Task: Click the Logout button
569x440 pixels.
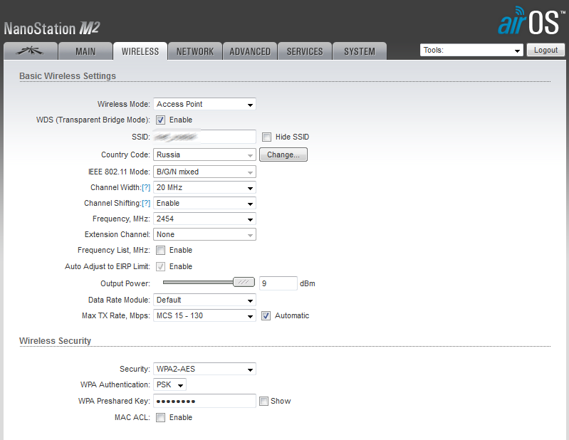Action: pyautogui.click(x=545, y=50)
